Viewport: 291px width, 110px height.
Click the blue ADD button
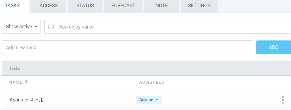click(x=274, y=47)
